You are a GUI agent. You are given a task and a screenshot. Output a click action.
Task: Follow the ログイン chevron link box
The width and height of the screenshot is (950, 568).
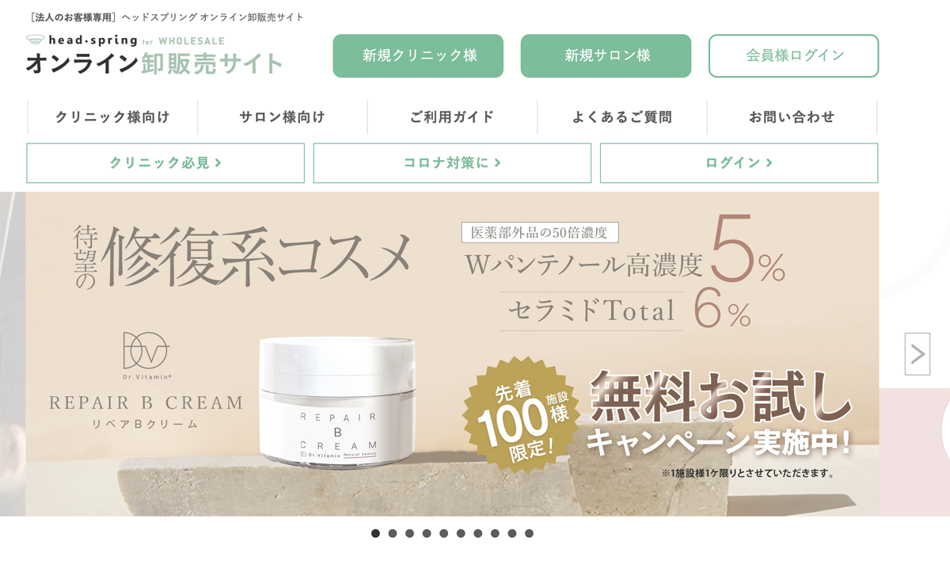[x=739, y=163]
